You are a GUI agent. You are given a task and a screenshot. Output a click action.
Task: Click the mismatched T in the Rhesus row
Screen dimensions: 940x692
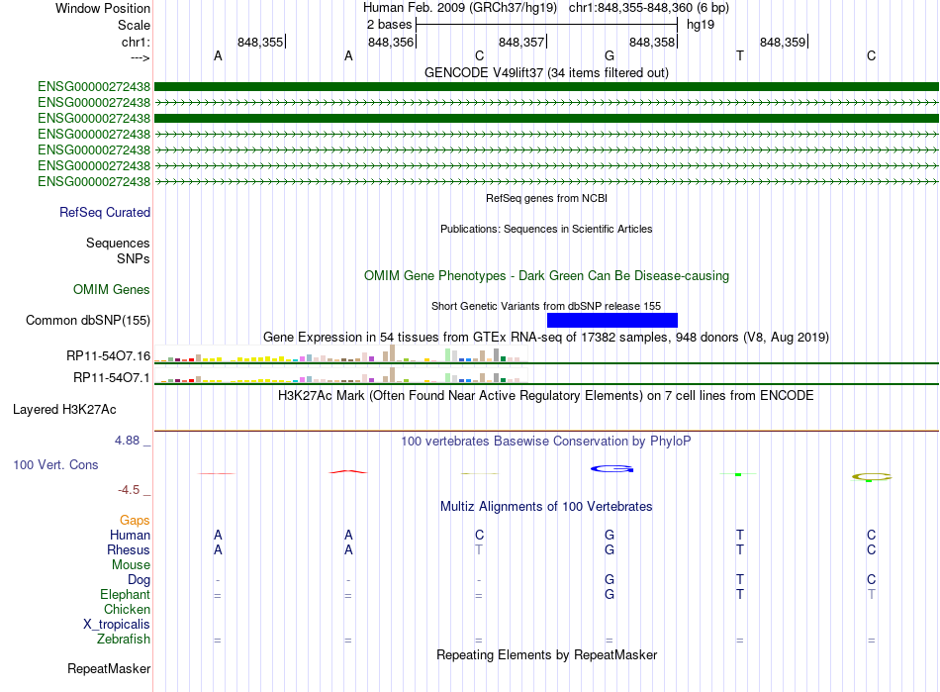[478, 549]
